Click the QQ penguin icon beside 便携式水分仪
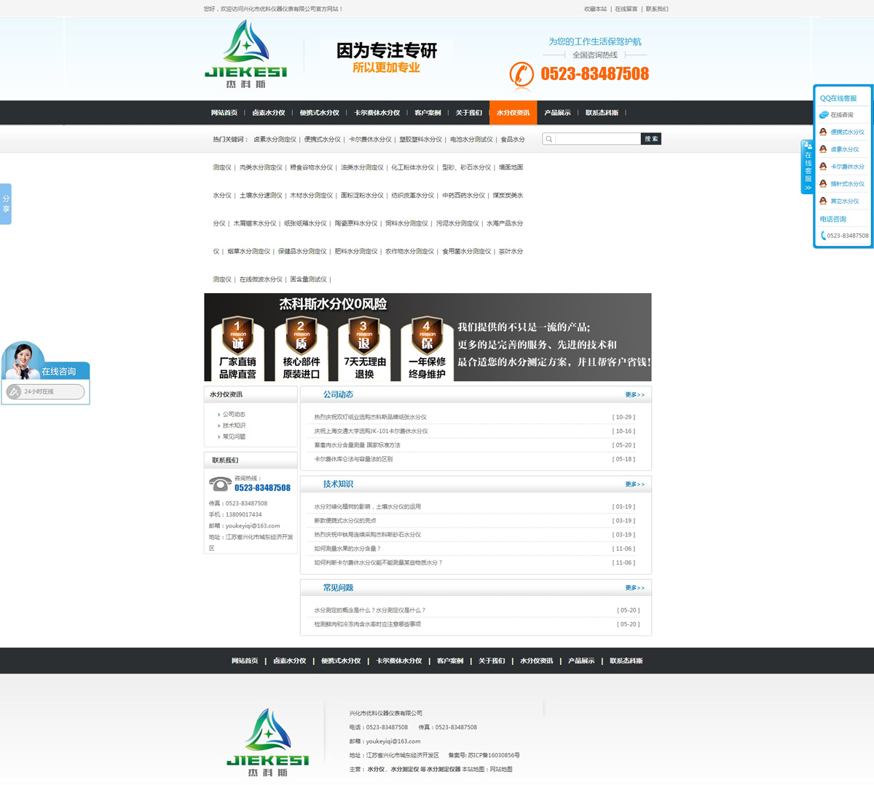This screenshot has height=785, width=874. pos(823,132)
